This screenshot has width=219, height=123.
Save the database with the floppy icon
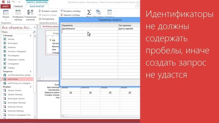click(8, 2)
